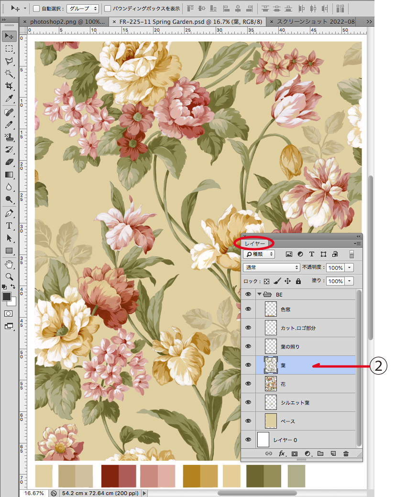Viewport: 395px width, 497px height.
Task: Lock transparent pixels
Action: coord(267,281)
